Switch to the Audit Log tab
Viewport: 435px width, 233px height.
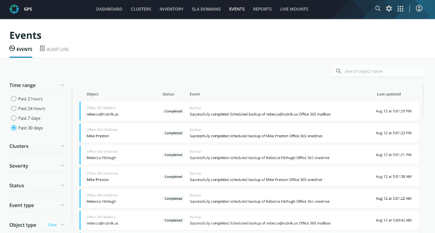click(x=54, y=49)
